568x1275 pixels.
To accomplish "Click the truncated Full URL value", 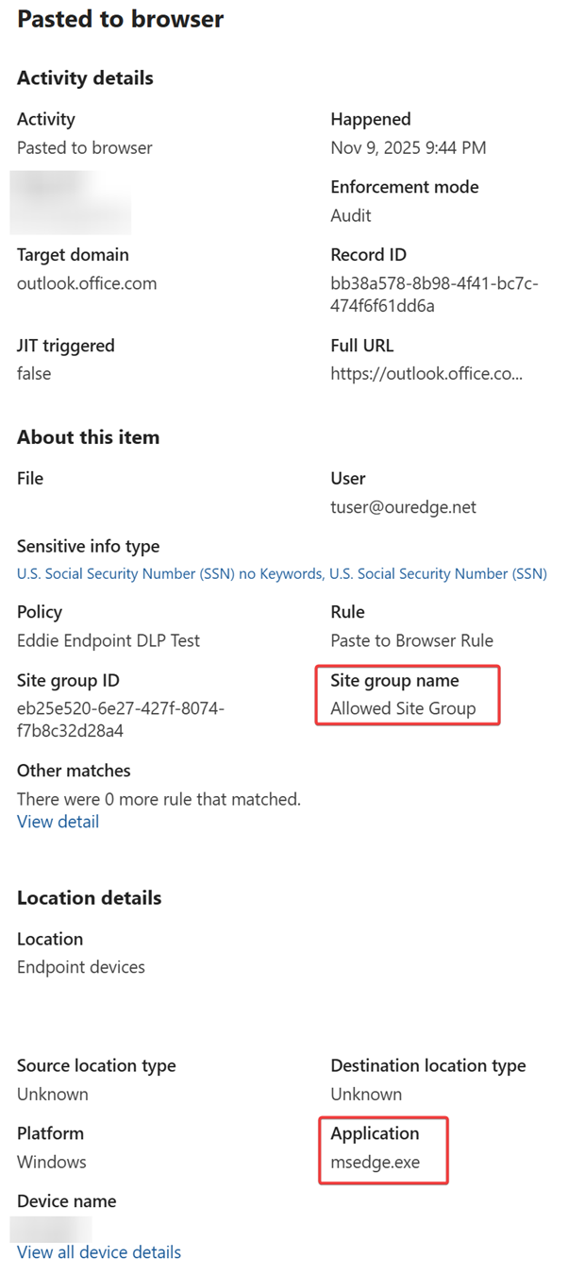I will coord(426,374).
